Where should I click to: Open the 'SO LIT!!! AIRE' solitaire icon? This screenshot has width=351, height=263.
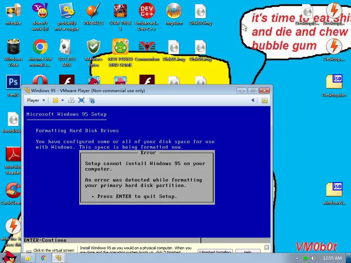(x=67, y=53)
